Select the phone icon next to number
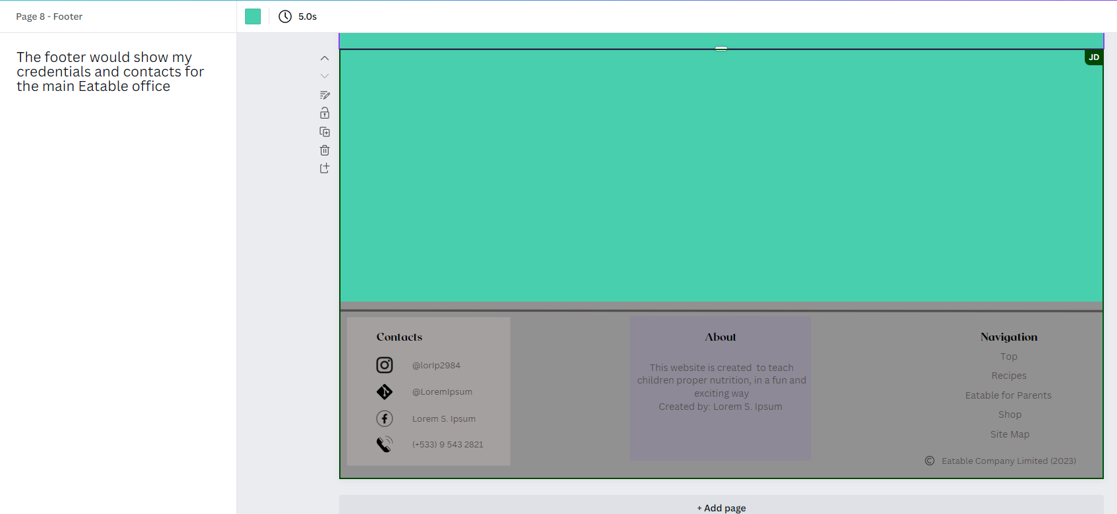Screen dimensions: 1117x514 [x=385, y=444]
